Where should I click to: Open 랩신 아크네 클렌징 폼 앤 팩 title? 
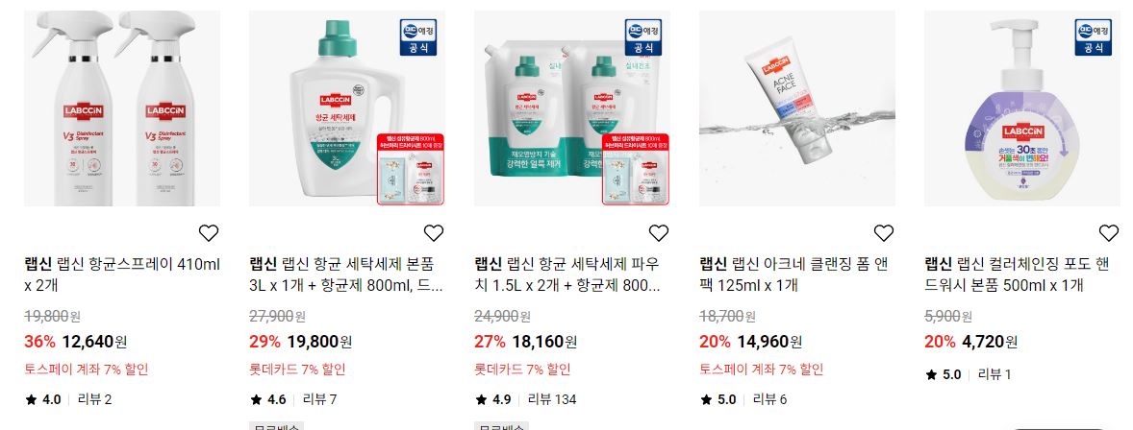(794, 275)
